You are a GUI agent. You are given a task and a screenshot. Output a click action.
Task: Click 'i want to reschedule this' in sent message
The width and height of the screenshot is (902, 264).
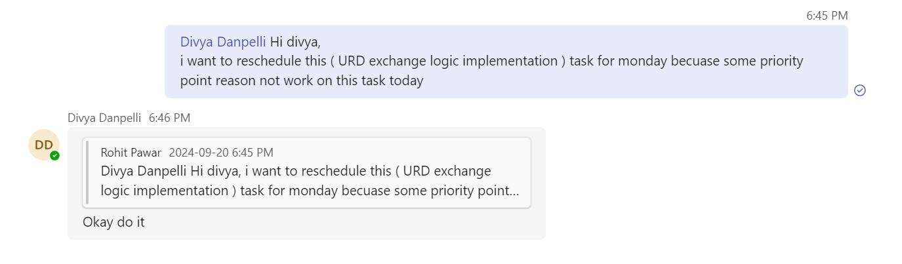pos(253,62)
